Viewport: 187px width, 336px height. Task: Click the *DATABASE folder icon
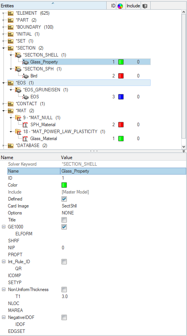click(x=11, y=146)
